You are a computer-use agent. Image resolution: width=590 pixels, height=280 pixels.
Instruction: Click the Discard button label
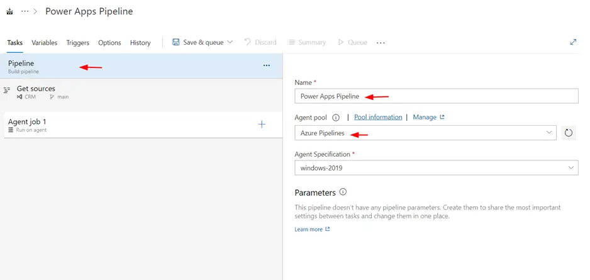pos(265,42)
